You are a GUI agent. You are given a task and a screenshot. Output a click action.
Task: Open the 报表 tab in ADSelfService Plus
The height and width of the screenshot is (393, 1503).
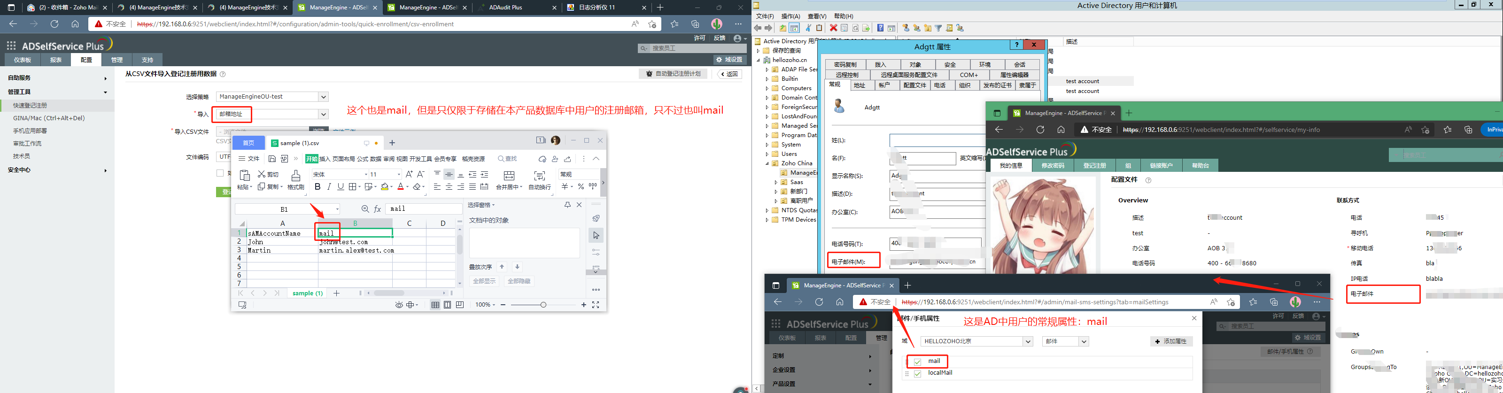(56, 60)
